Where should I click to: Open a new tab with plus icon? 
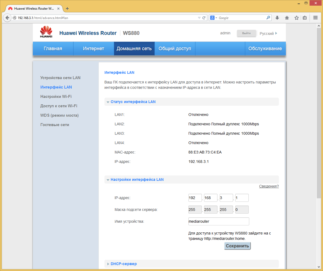click(x=67, y=9)
